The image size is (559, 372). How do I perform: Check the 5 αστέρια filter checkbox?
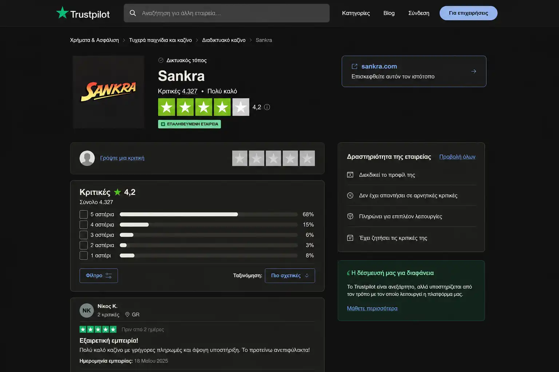[84, 214]
